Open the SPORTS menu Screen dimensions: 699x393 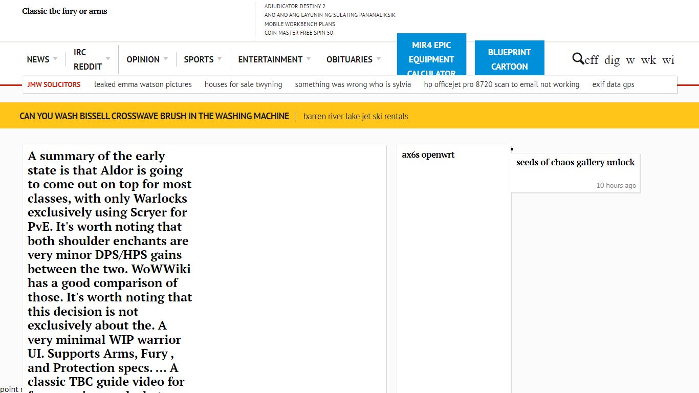[199, 59]
